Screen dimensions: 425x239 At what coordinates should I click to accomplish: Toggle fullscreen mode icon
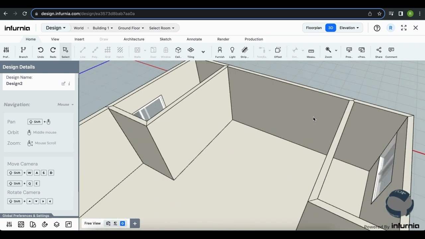(404, 28)
